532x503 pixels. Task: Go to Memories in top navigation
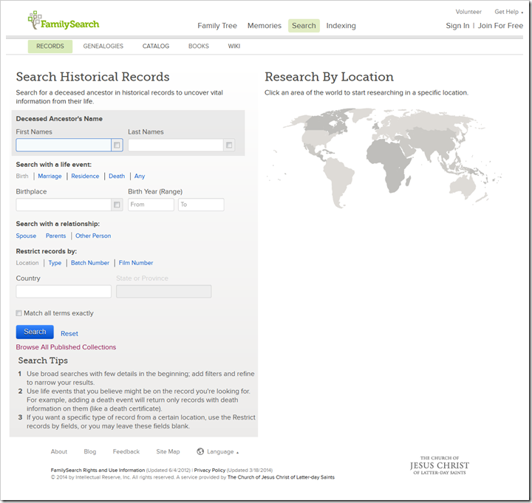(x=265, y=26)
